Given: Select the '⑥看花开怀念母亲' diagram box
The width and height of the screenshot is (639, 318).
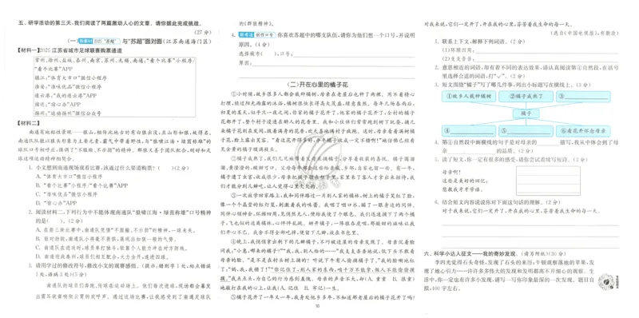Looking at the screenshot, I should click(583, 131).
